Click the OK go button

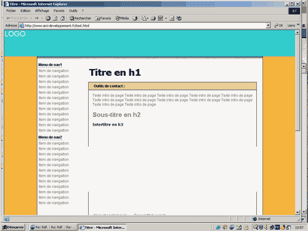coord(279,25)
